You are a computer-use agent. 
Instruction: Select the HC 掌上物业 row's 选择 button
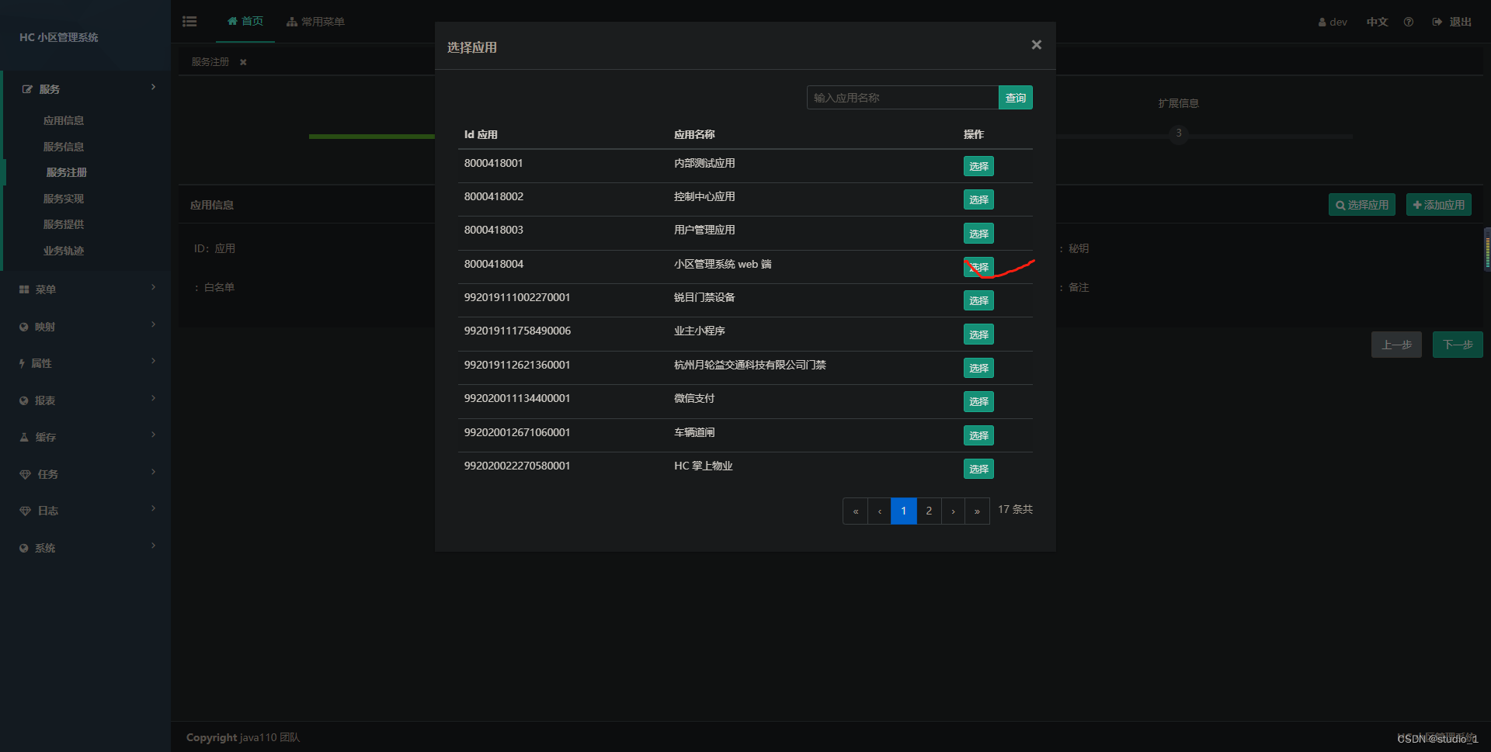[978, 469]
